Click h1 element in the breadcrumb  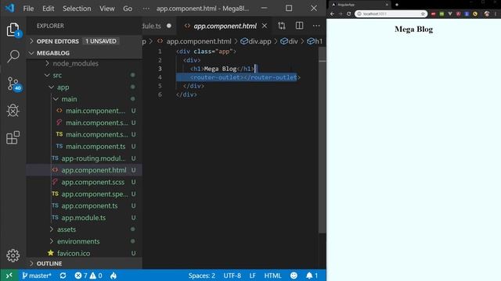(x=315, y=41)
